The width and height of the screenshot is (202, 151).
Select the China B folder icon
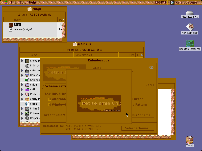tap(27, 109)
